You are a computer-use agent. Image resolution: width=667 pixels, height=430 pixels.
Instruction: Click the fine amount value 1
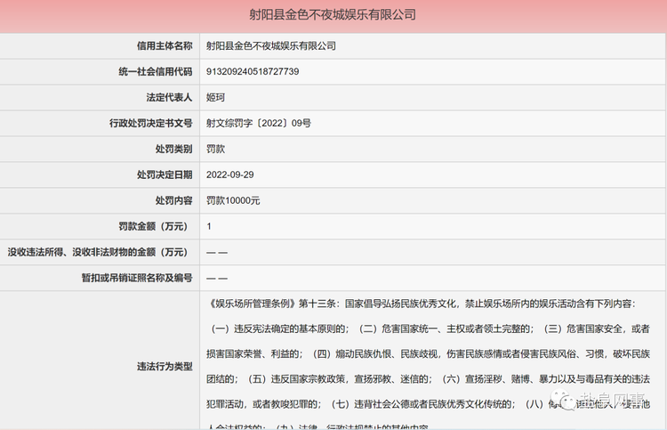(209, 226)
